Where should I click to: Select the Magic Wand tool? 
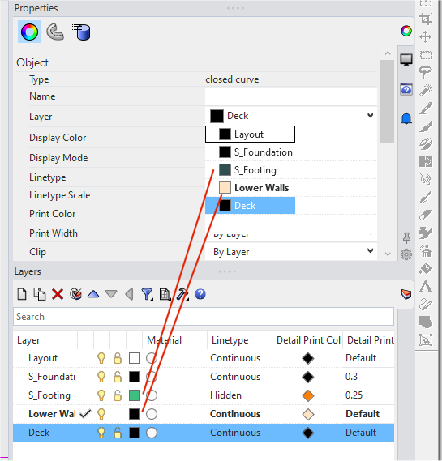click(x=426, y=90)
